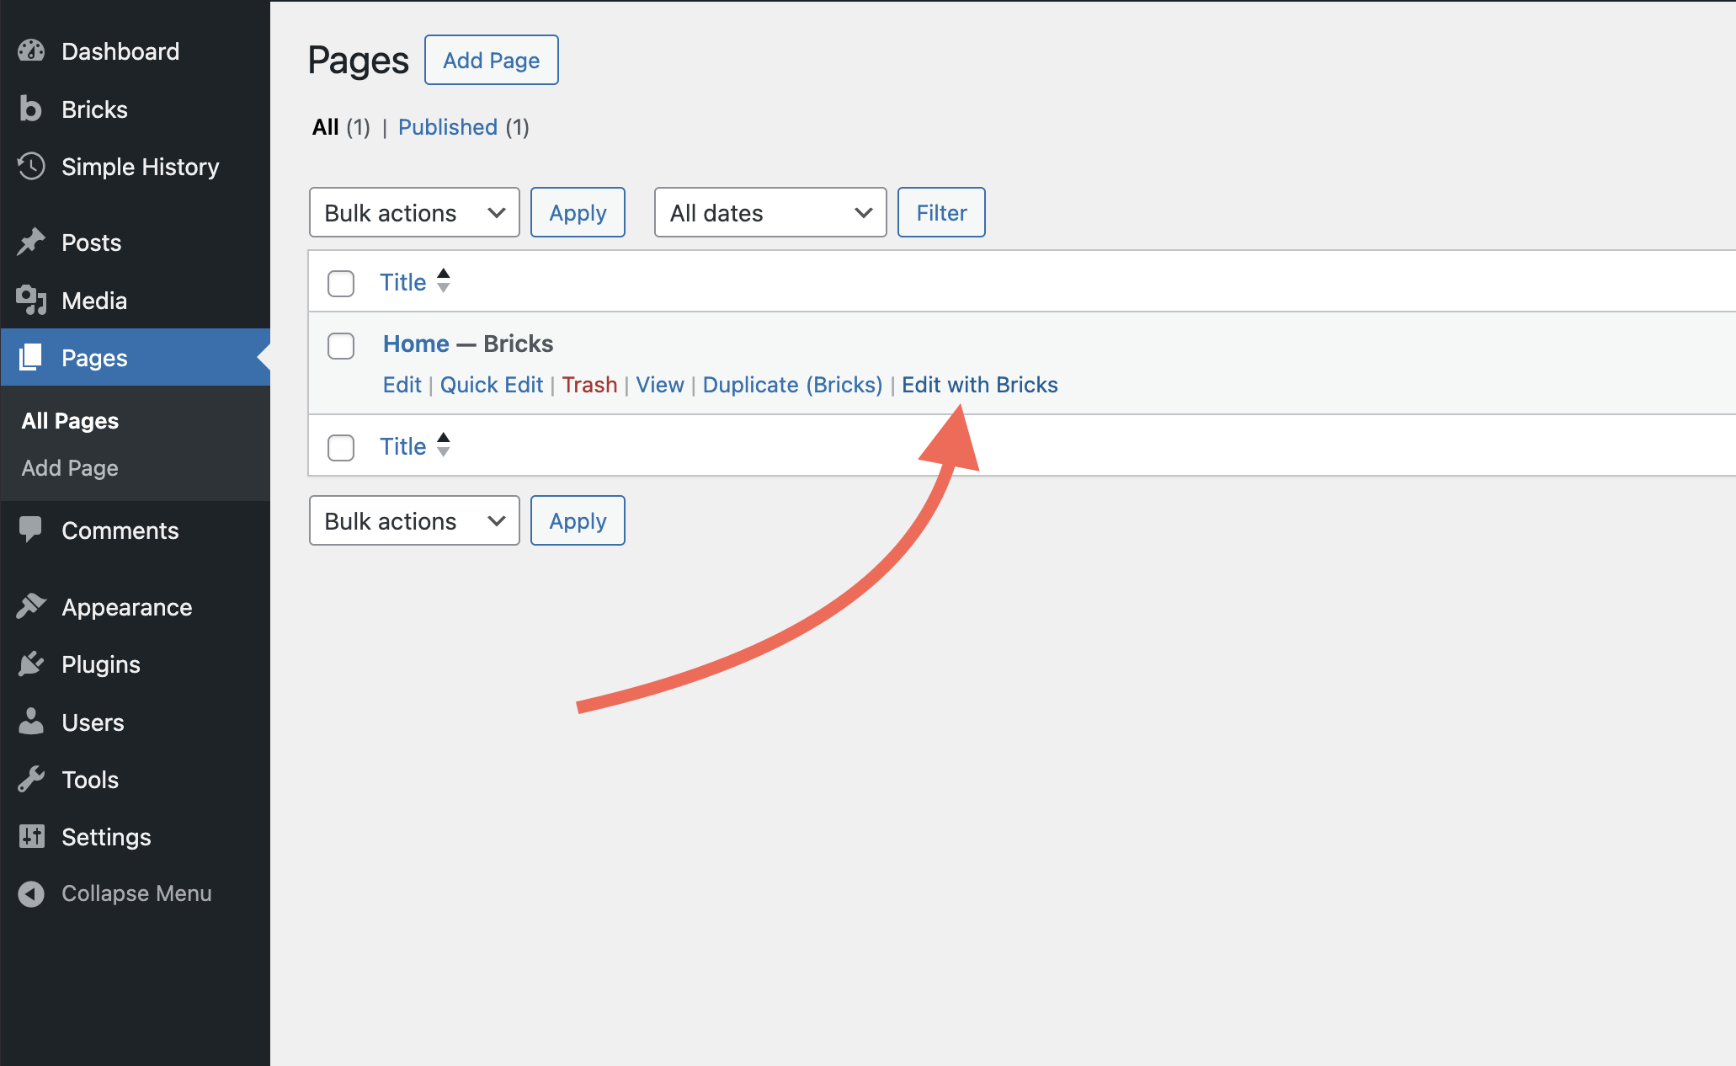This screenshot has width=1736, height=1066.
Task: Switch to the Published filter tab
Action: [447, 127]
